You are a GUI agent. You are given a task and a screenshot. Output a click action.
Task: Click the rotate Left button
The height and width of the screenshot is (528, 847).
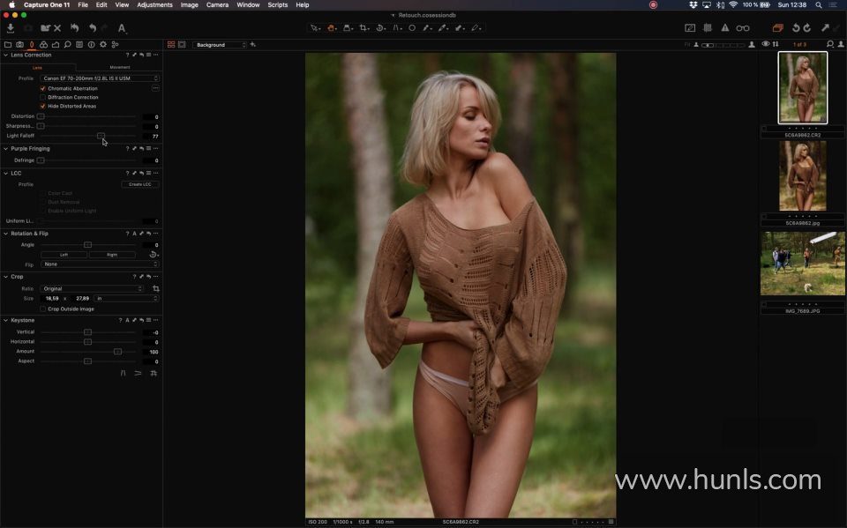(64, 255)
